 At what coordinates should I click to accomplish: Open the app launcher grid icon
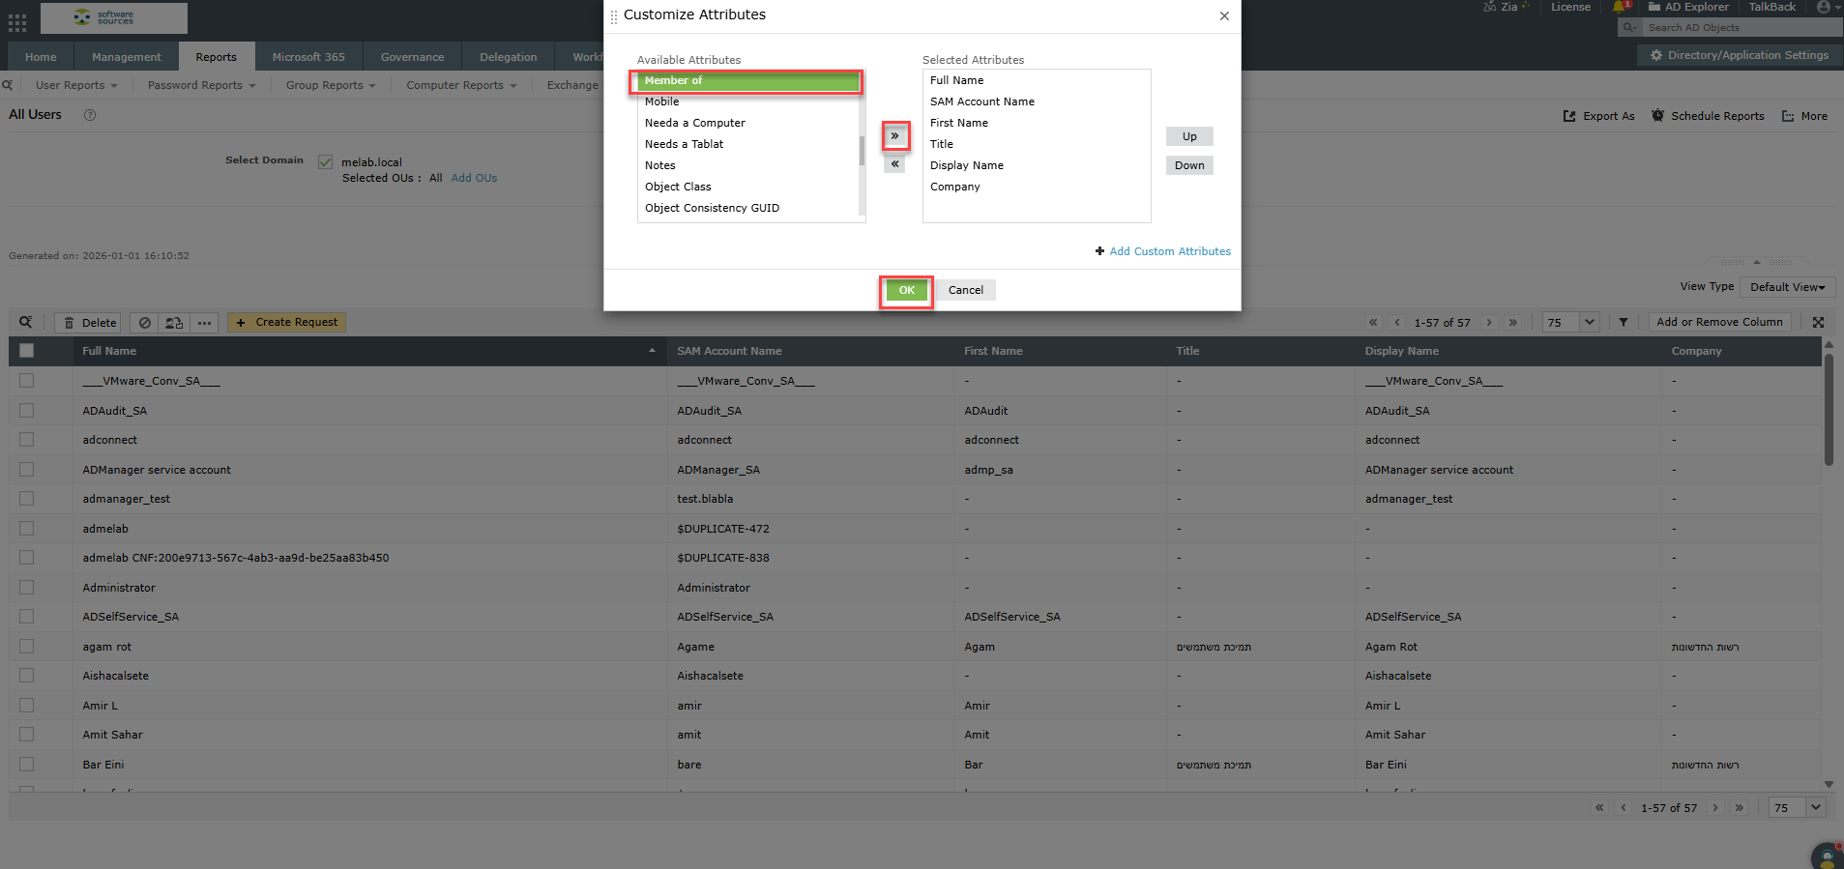[17, 21]
